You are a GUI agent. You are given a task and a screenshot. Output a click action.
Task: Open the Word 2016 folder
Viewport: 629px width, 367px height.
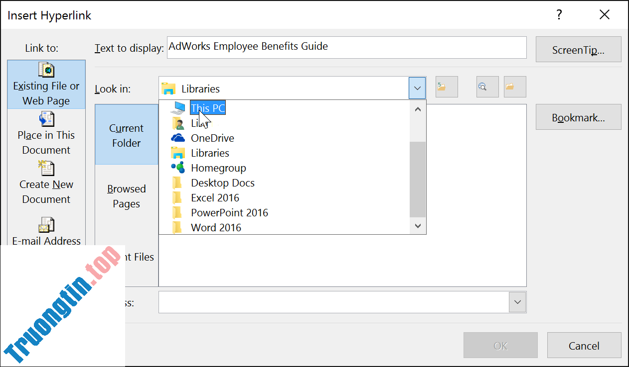pos(216,227)
